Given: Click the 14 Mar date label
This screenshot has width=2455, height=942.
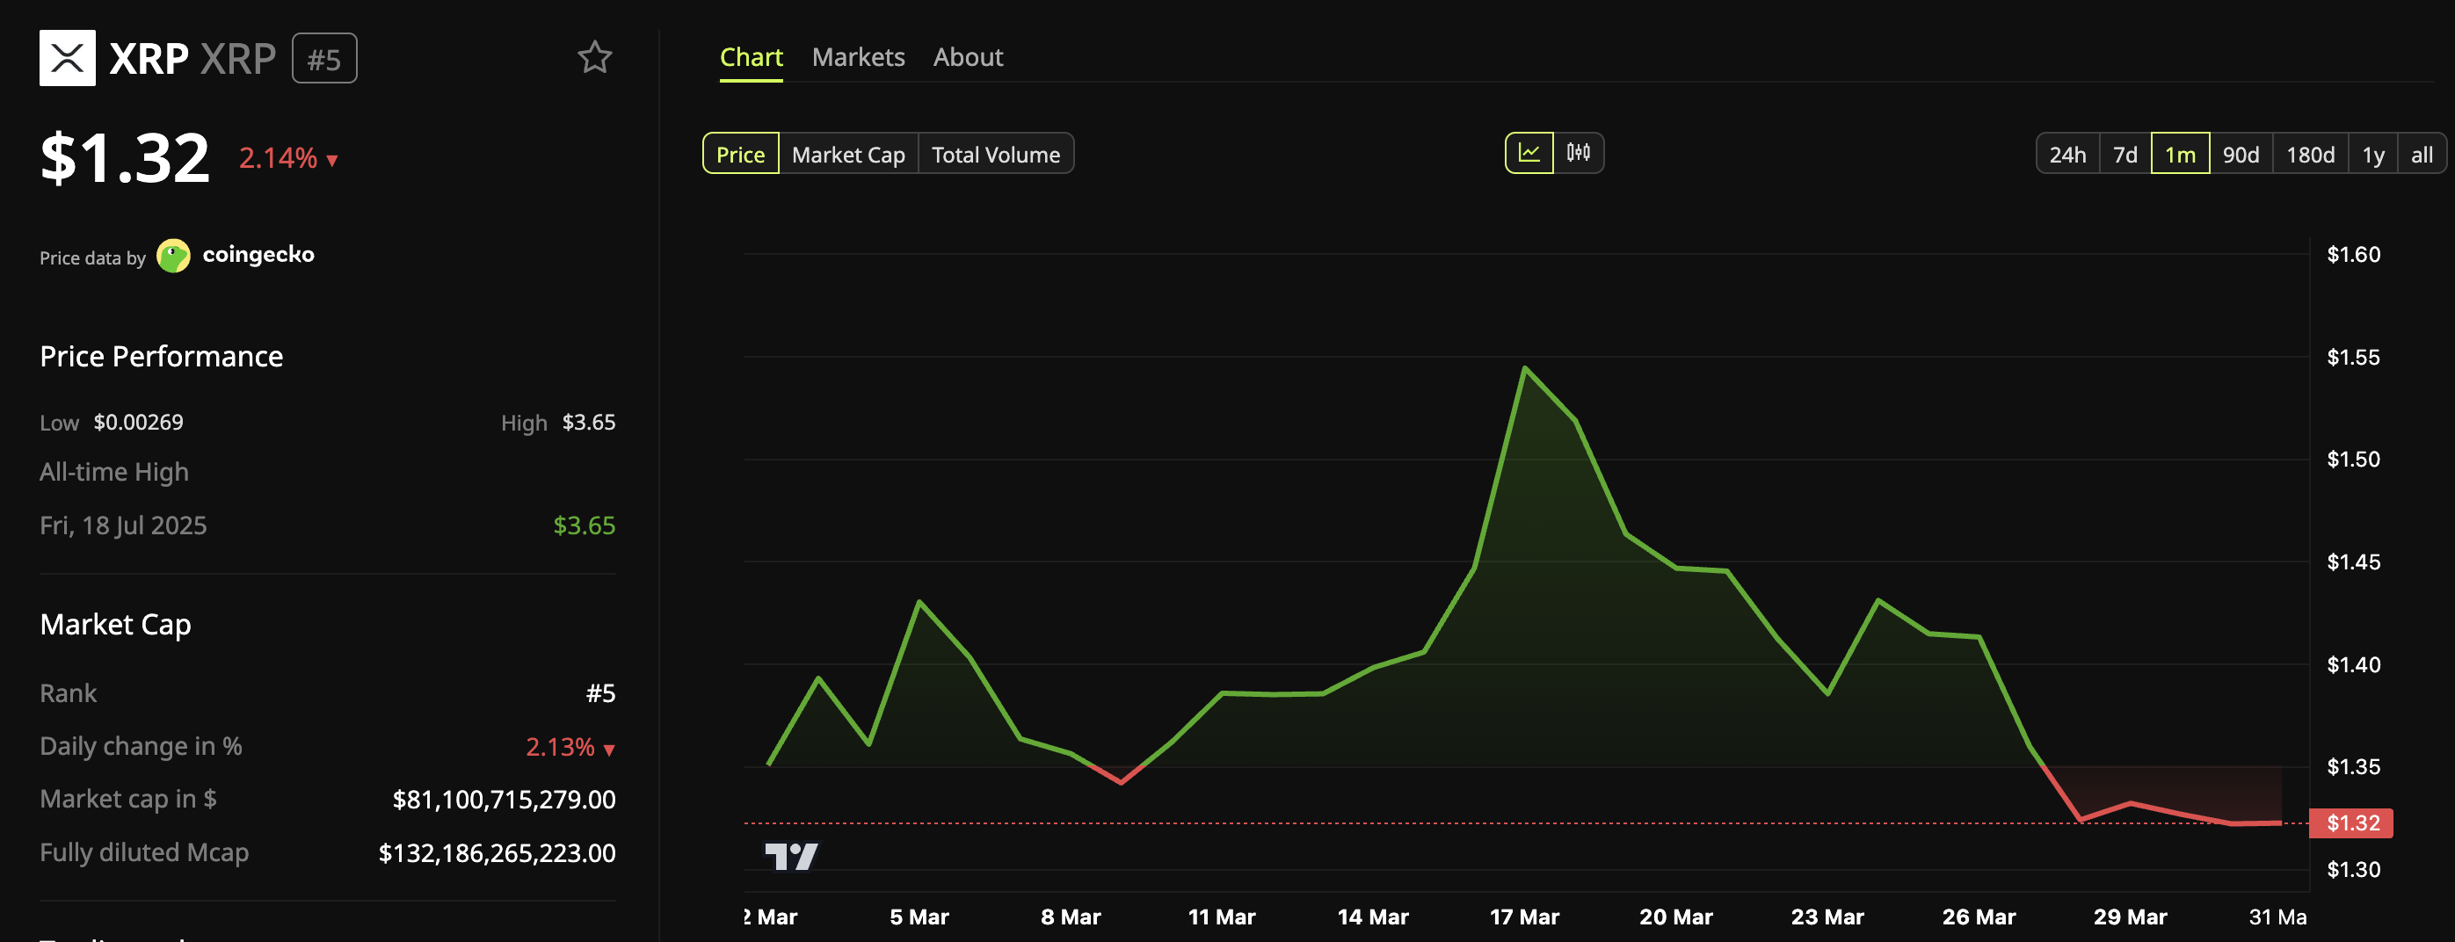Looking at the screenshot, I should point(1373,917).
